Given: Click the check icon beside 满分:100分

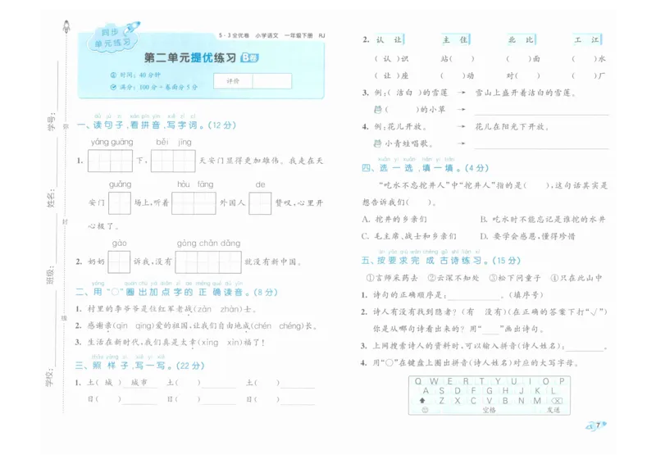Looking at the screenshot, I should (113, 87).
